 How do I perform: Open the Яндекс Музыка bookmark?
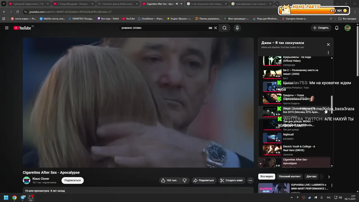(x=179, y=19)
